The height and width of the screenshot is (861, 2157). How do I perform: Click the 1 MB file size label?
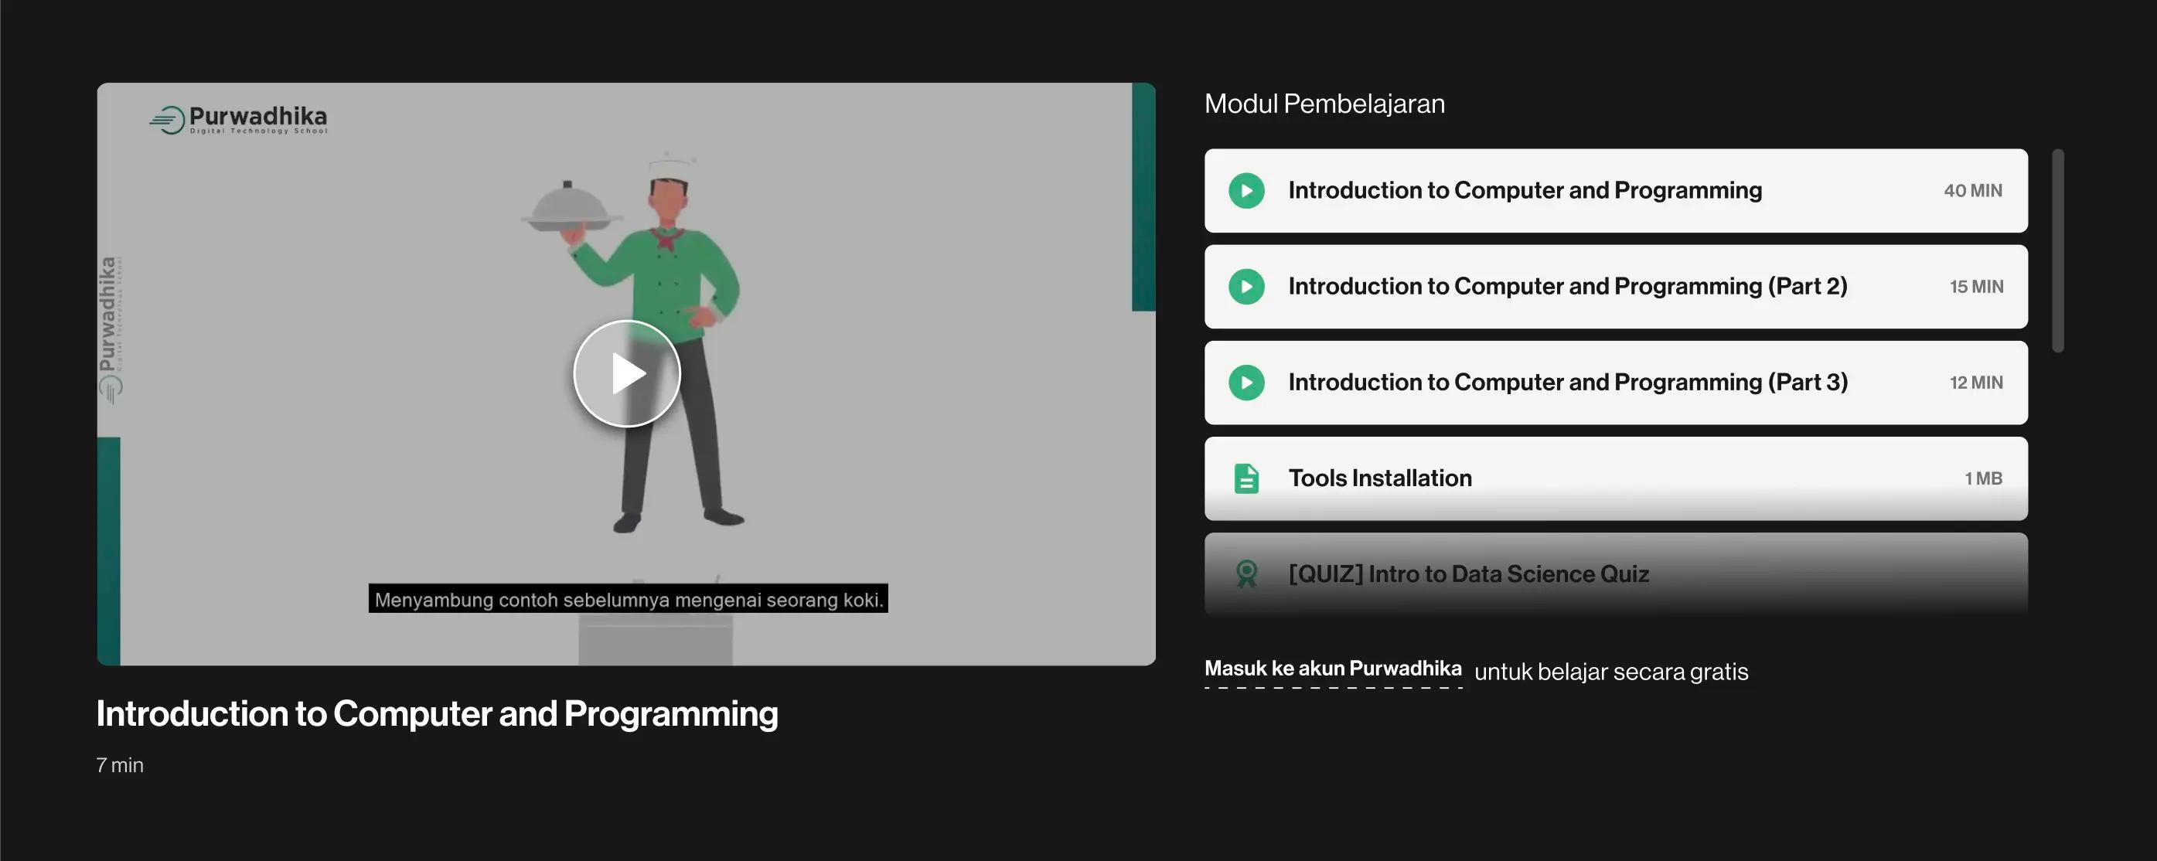(1982, 478)
